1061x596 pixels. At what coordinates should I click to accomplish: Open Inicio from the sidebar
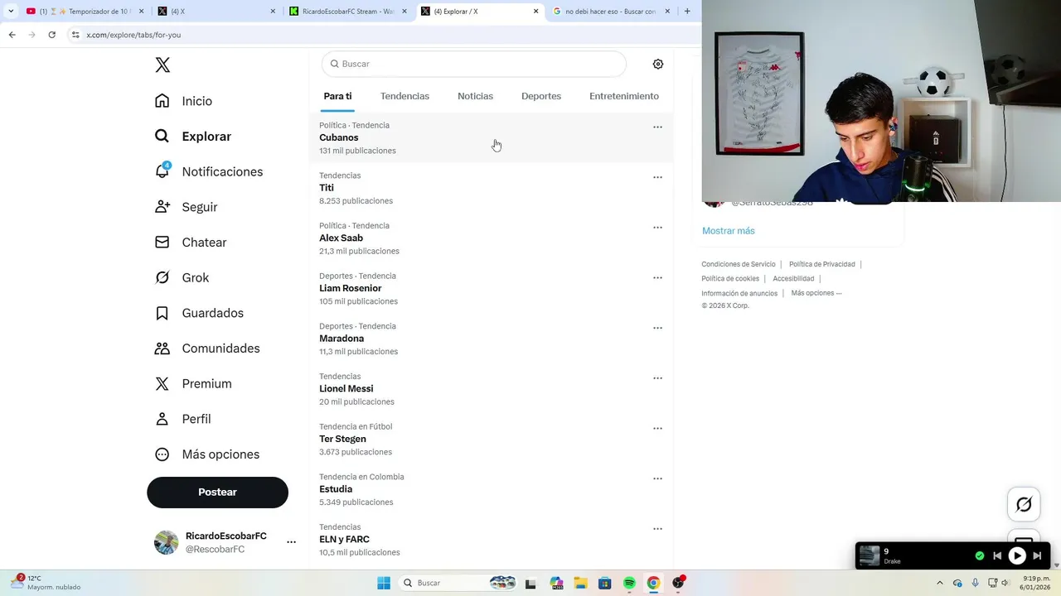click(x=184, y=101)
